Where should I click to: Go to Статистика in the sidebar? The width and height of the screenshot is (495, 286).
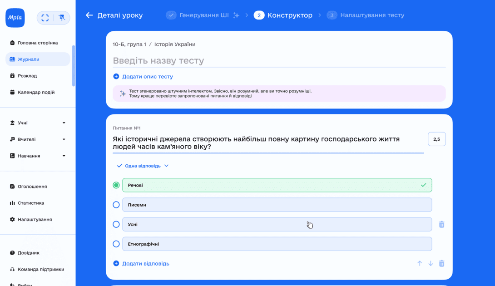pyautogui.click(x=31, y=203)
